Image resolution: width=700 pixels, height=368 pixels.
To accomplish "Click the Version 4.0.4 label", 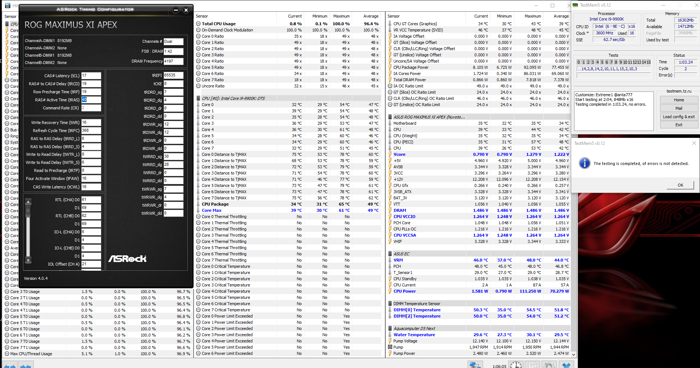I will point(36,278).
